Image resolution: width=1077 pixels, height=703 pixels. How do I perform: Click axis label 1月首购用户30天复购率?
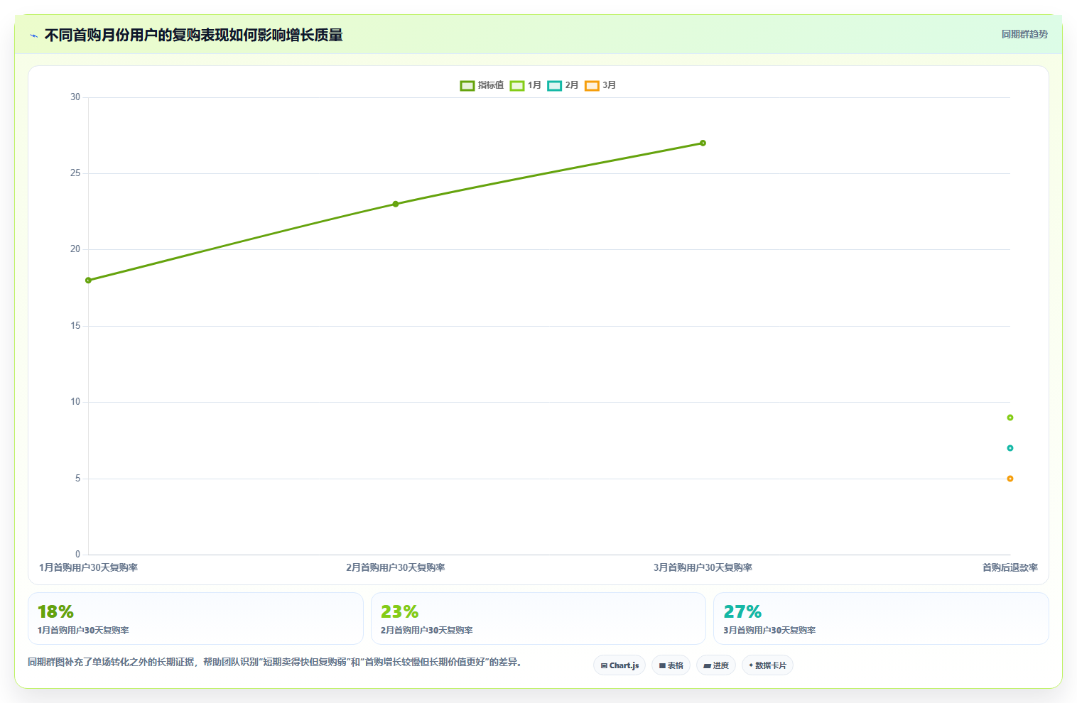coord(89,567)
